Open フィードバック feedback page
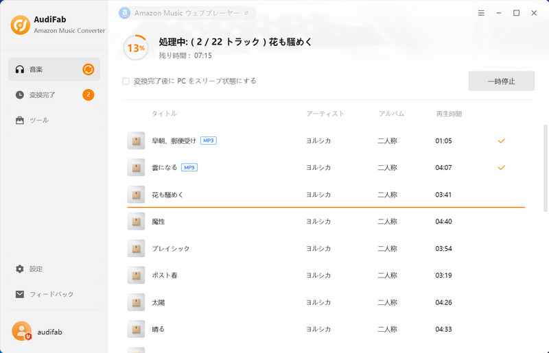The height and width of the screenshot is (353, 549). tap(54, 294)
